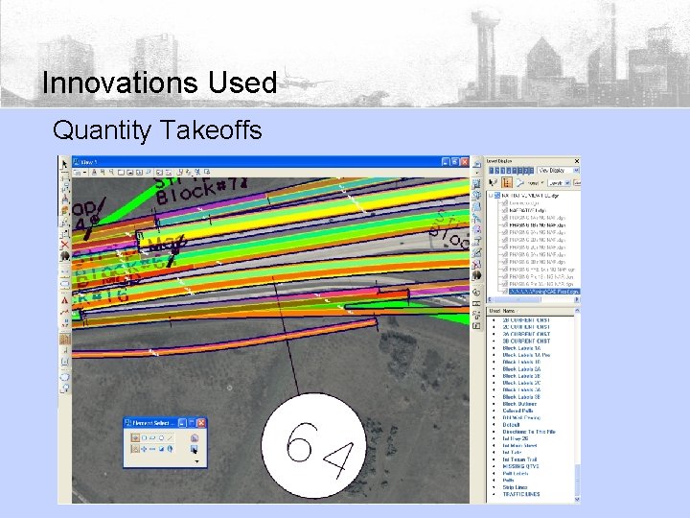This screenshot has width=690, height=518.
Task: Pick Line method in Element Selection
Action: click(170, 437)
